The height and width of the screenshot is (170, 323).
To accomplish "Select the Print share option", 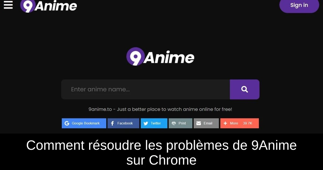I will 180,123.
